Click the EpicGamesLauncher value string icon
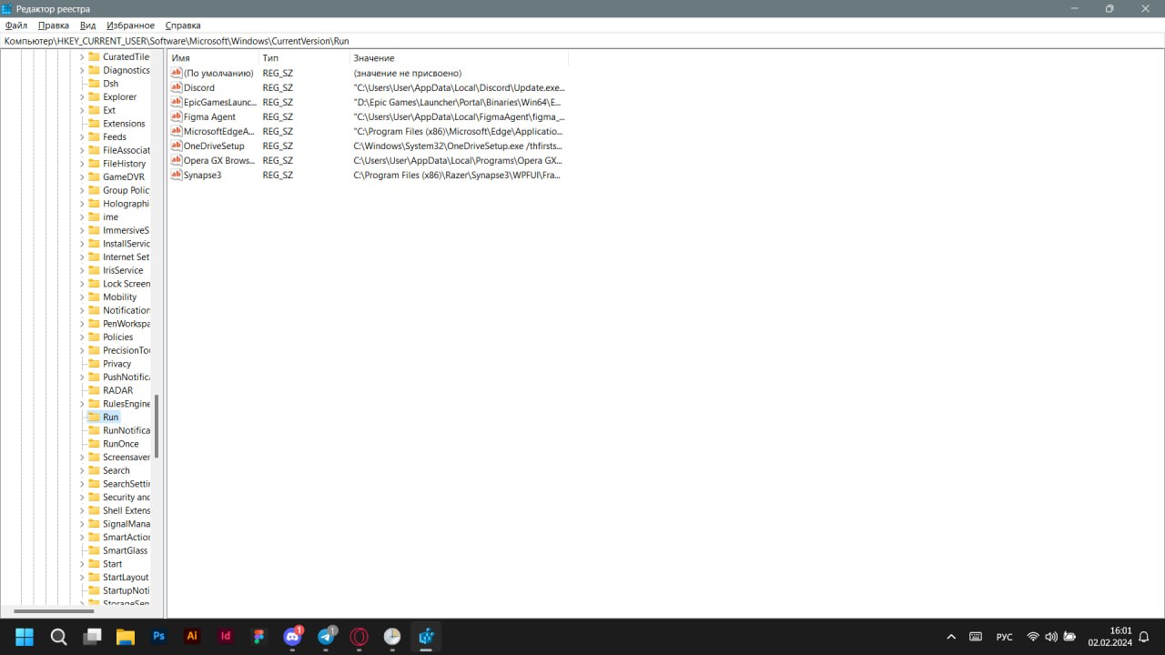 (177, 102)
